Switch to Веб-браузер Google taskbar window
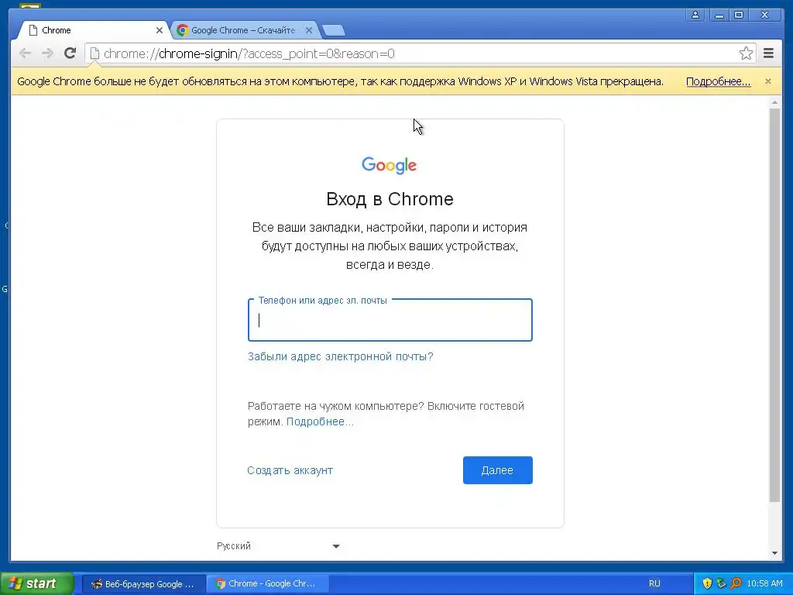 (143, 584)
